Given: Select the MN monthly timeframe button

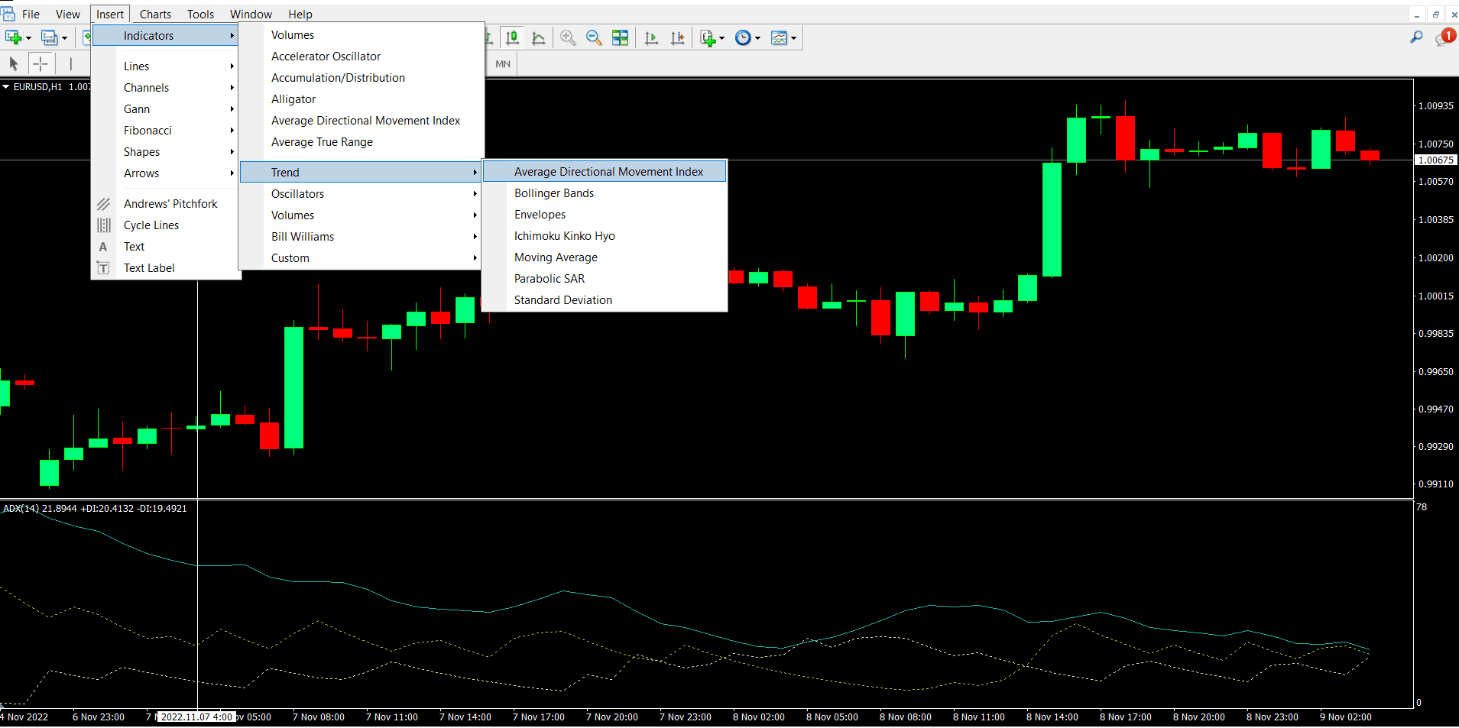Looking at the screenshot, I should point(503,63).
